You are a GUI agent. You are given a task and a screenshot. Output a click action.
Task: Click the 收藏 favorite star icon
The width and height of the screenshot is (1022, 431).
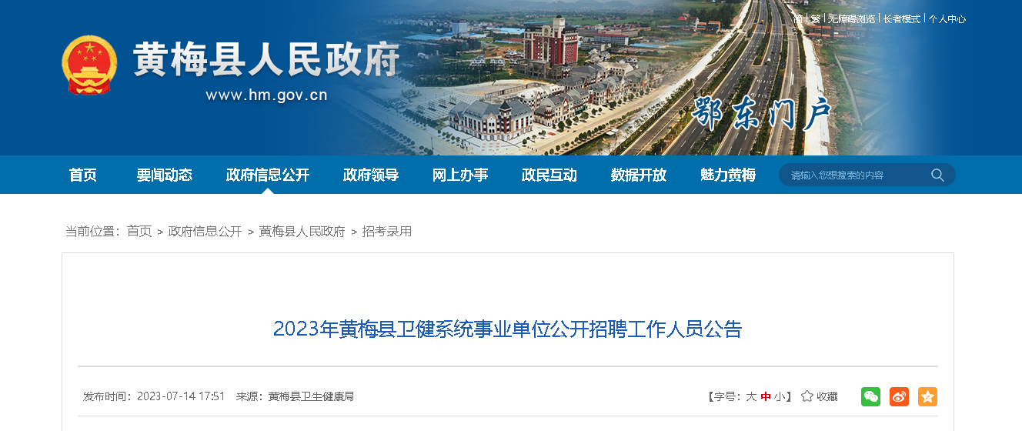(807, 396)
